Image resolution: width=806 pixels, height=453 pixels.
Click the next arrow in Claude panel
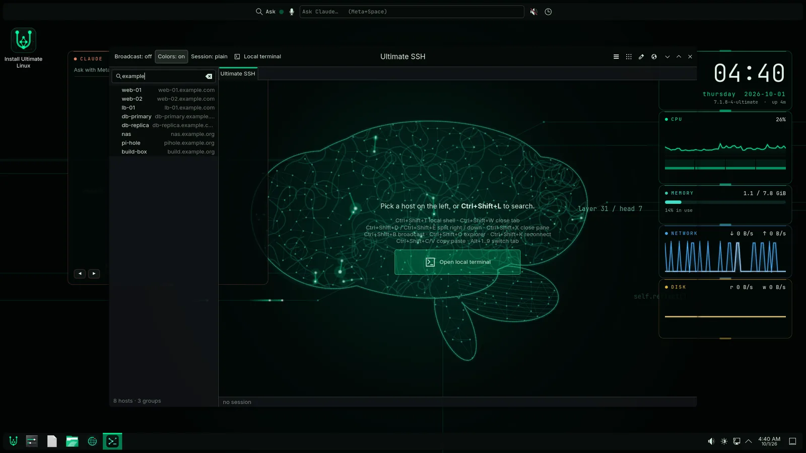pos(94,274)
